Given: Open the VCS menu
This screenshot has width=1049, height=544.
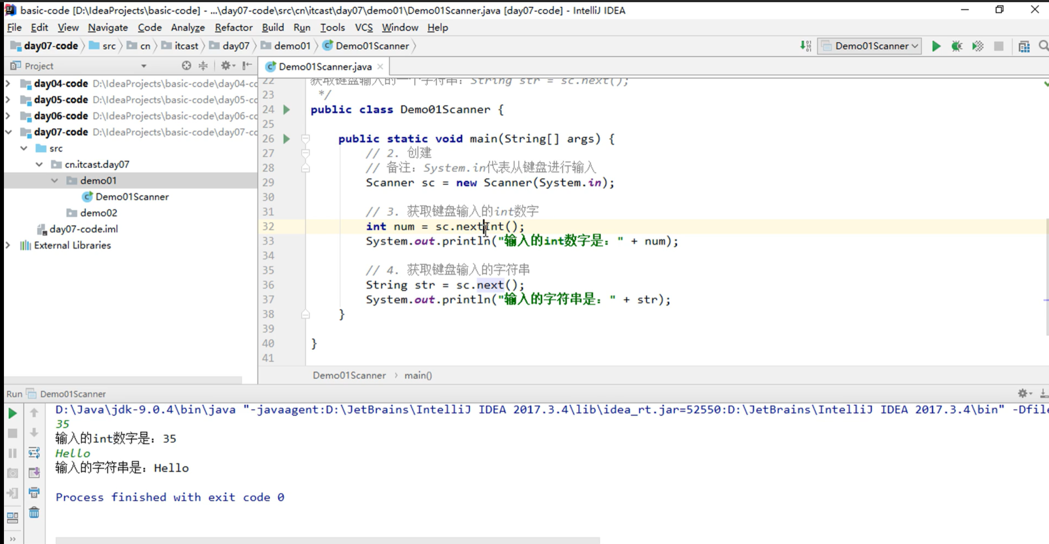Looking at the screenshot, I should click(x=363, y=27).
